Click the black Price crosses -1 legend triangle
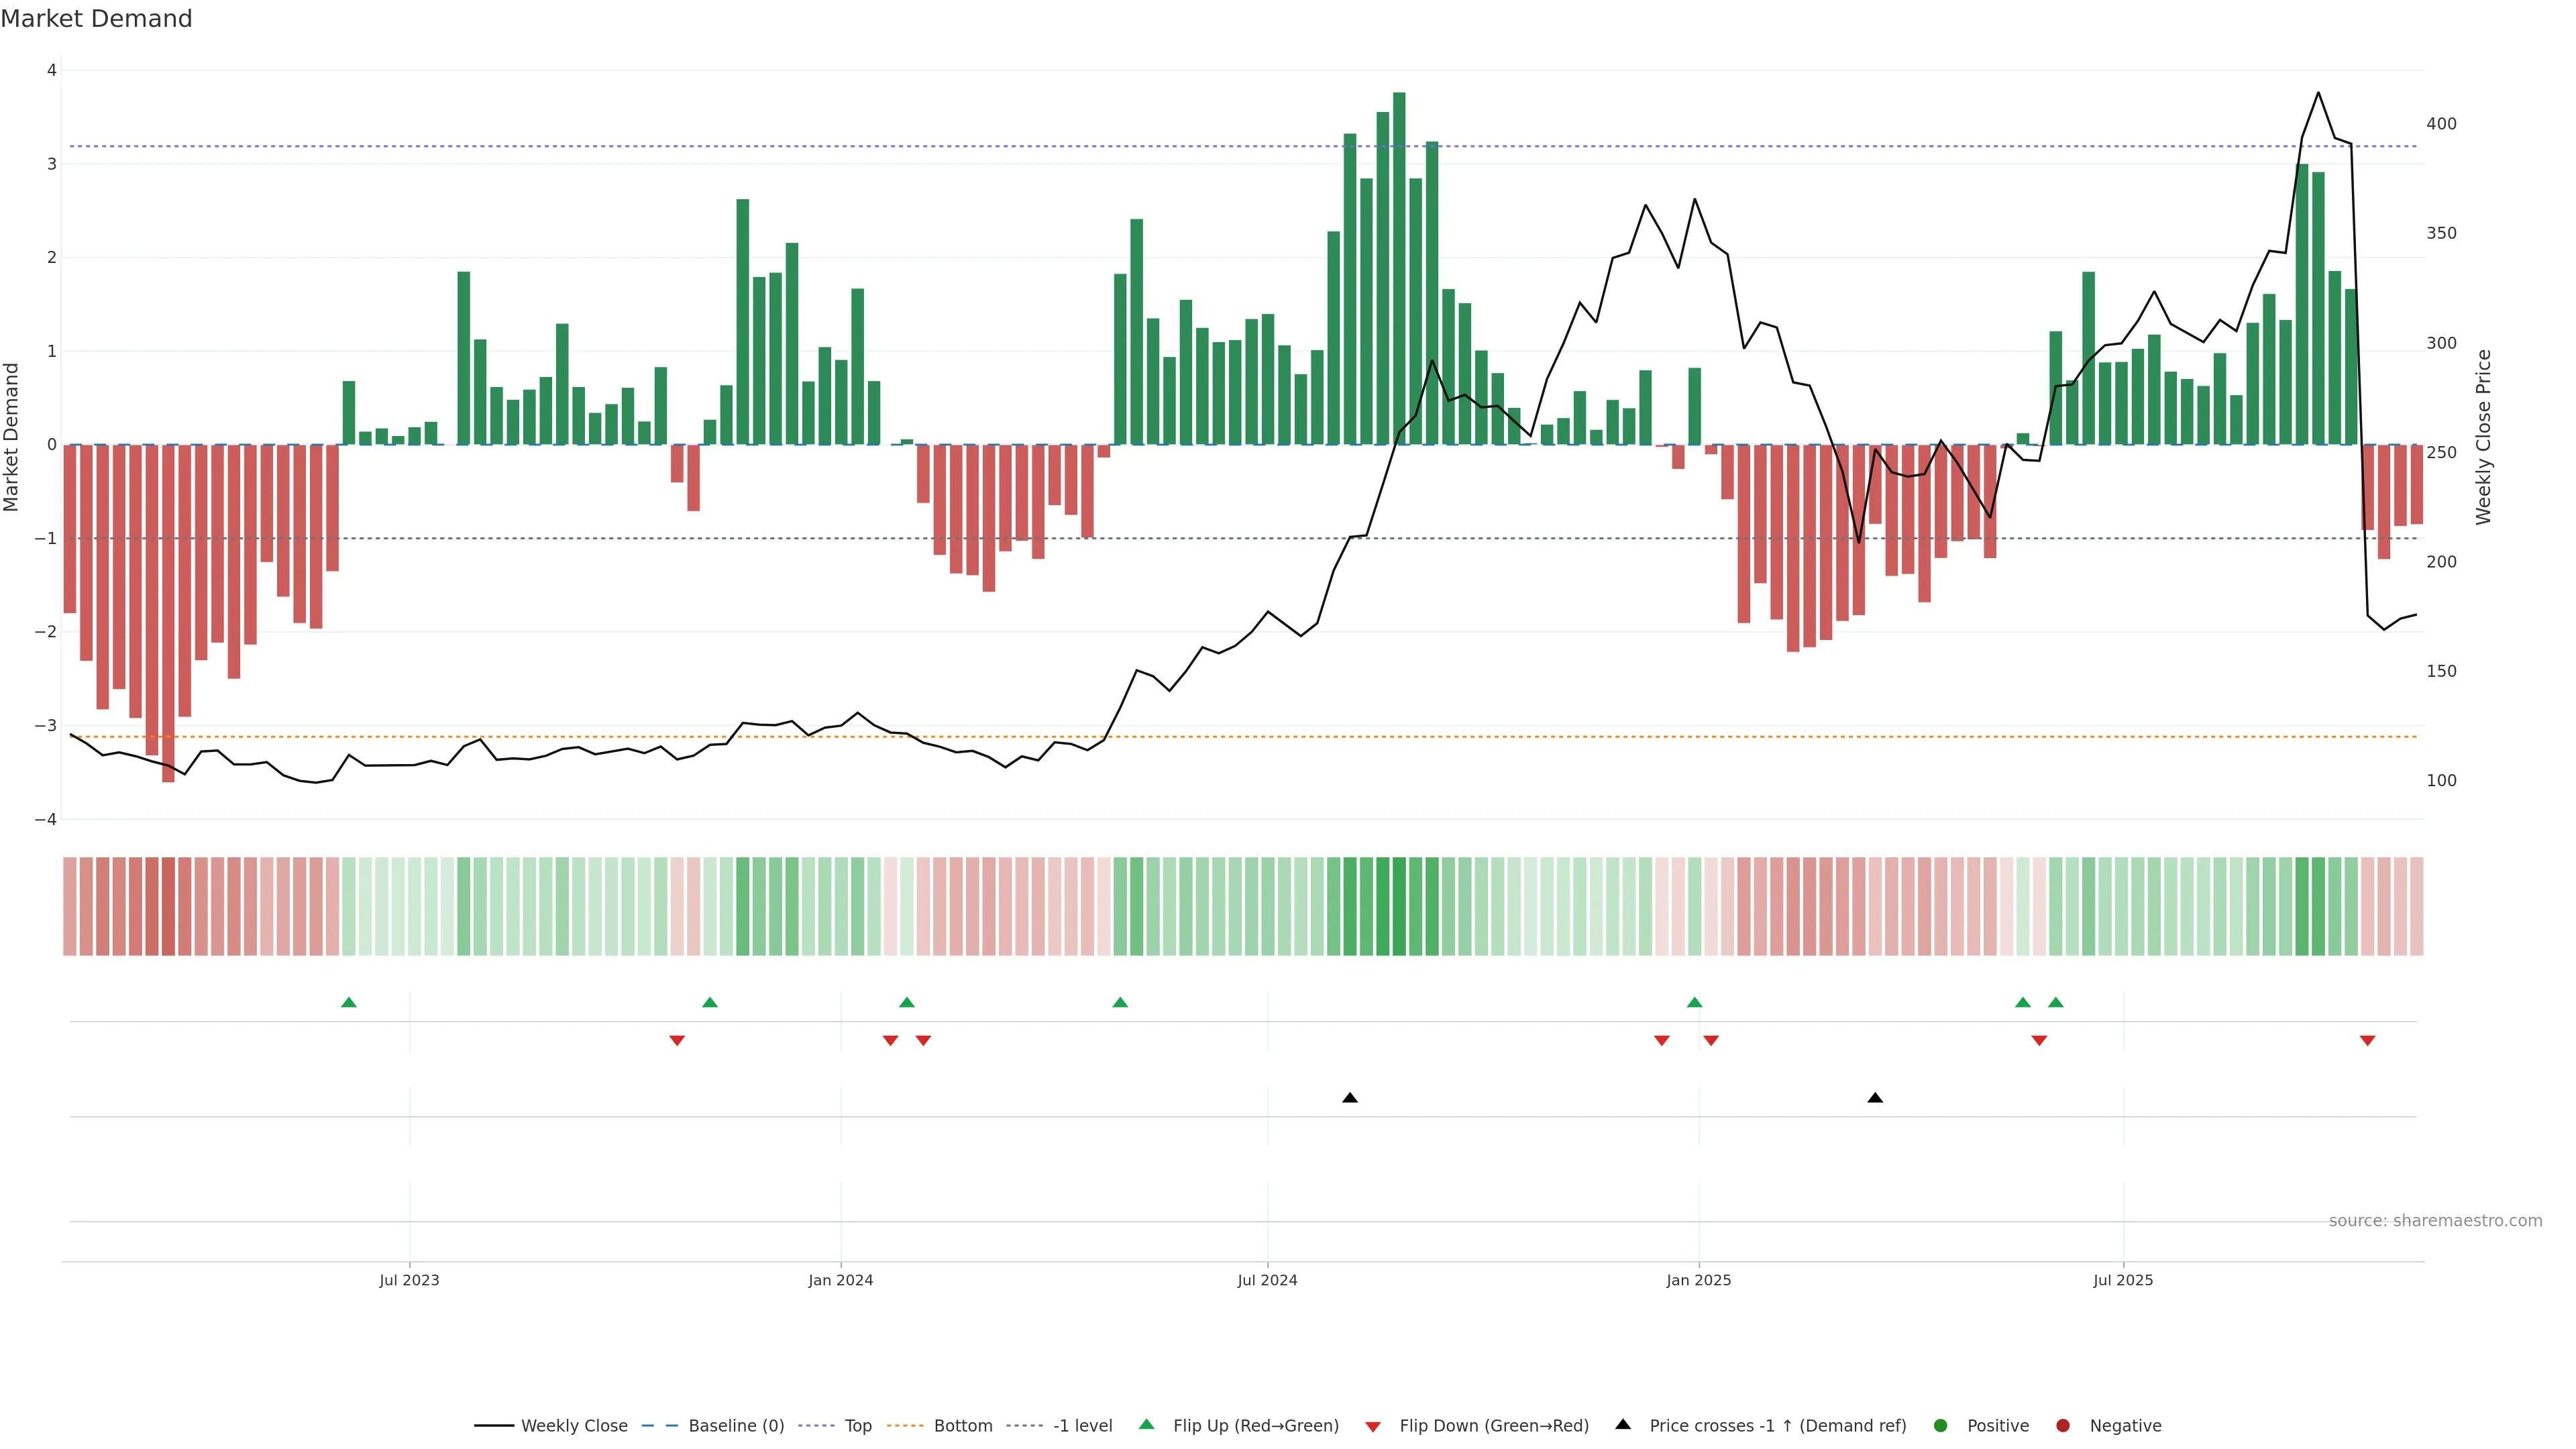This screenshot has height=1449, width=2576. click(1623, 1424)
